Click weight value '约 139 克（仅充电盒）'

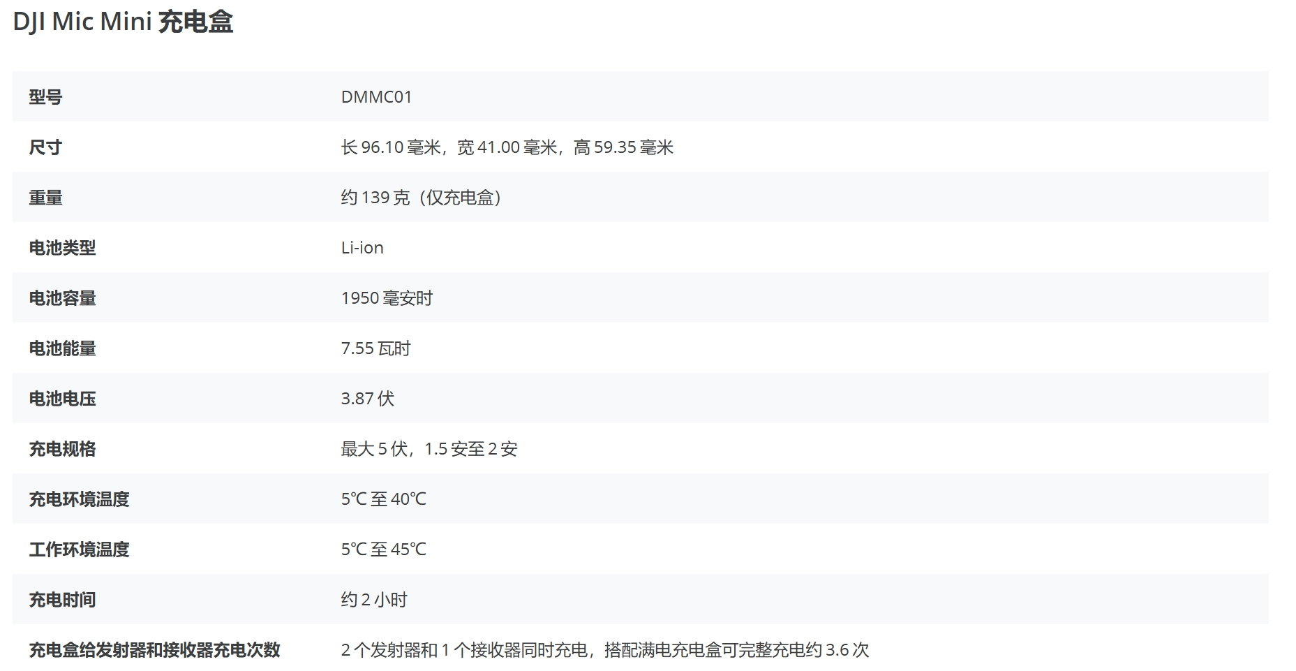click(x=421, y=198)
